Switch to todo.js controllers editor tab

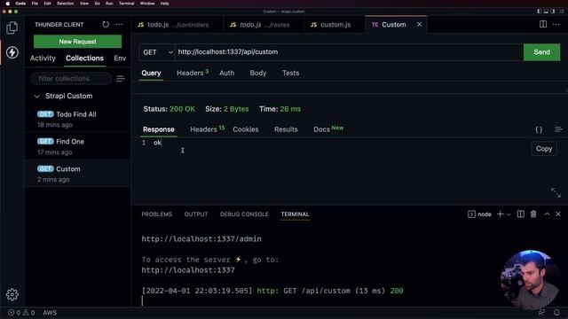(x=177, y=25)
